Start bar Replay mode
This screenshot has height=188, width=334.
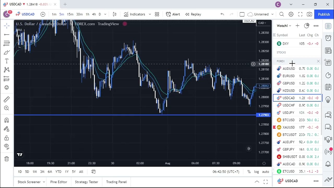[193, 14]
